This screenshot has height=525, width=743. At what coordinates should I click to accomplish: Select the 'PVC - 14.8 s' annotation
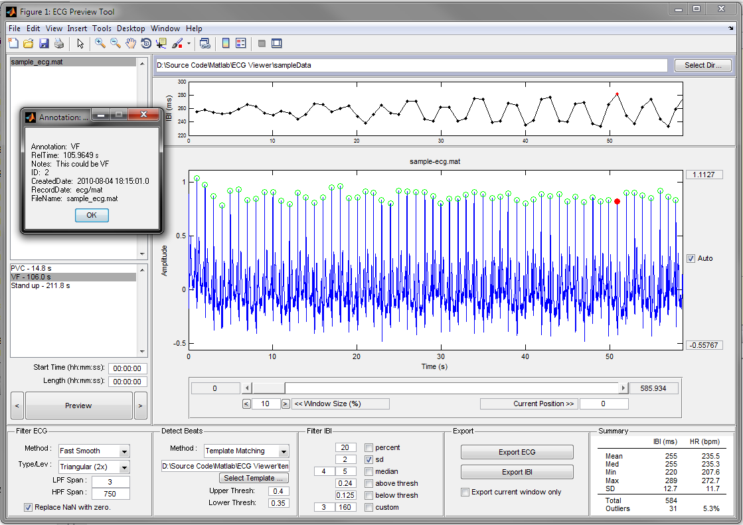point(74,268)
